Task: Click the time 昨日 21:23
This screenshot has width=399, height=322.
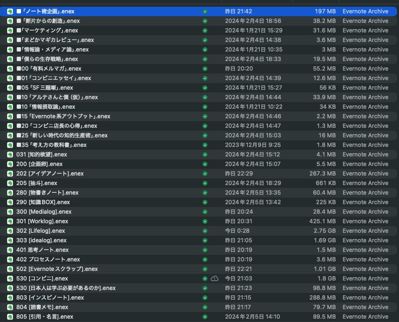Action: pyautogui.click(x=238, y=288)
